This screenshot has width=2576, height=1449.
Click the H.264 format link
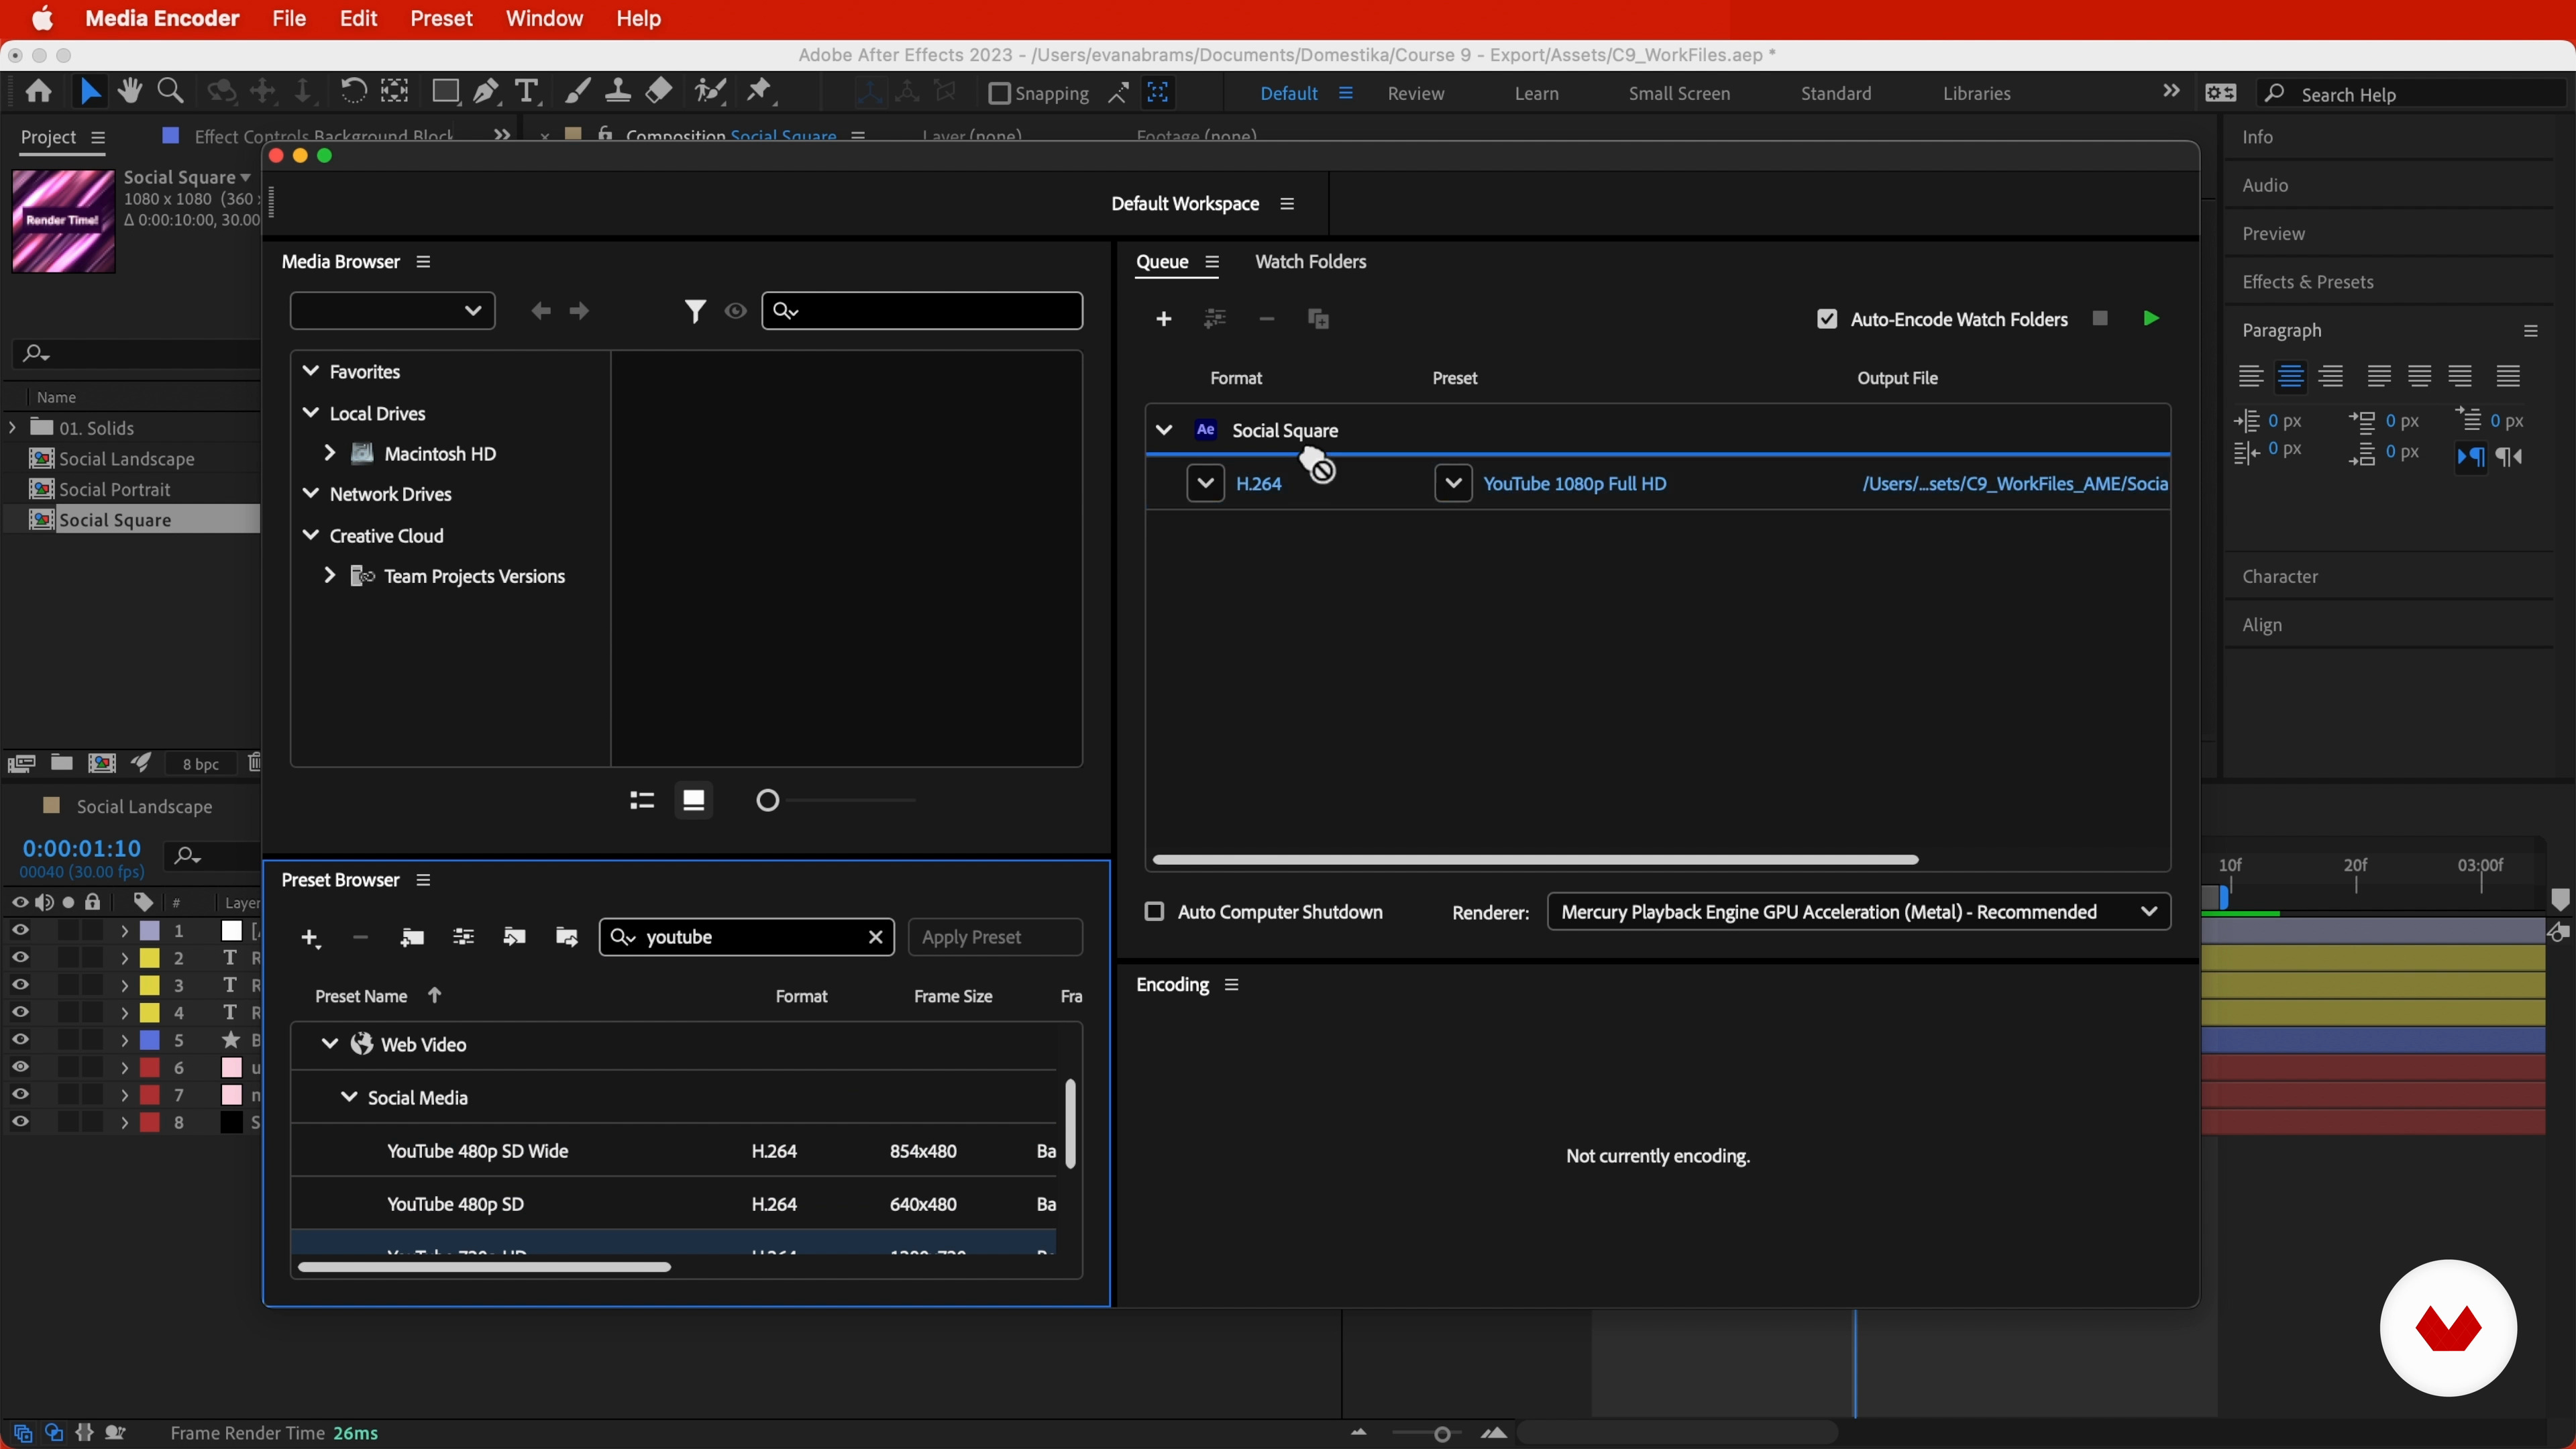pos(1258,484)
